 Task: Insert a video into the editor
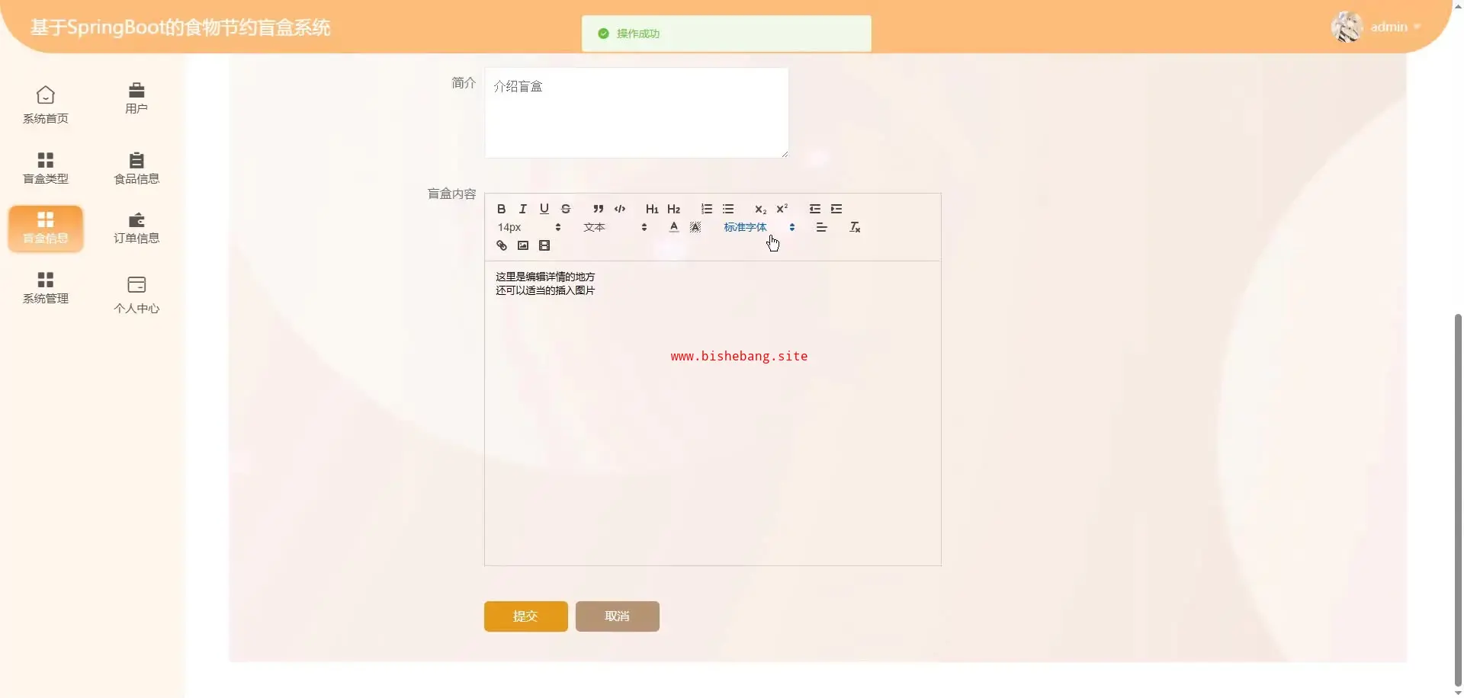544,245
